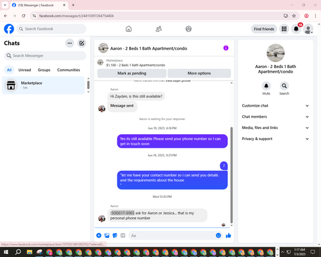Open conversation information purple icon
321x257 pixels.
pos(226,48)
